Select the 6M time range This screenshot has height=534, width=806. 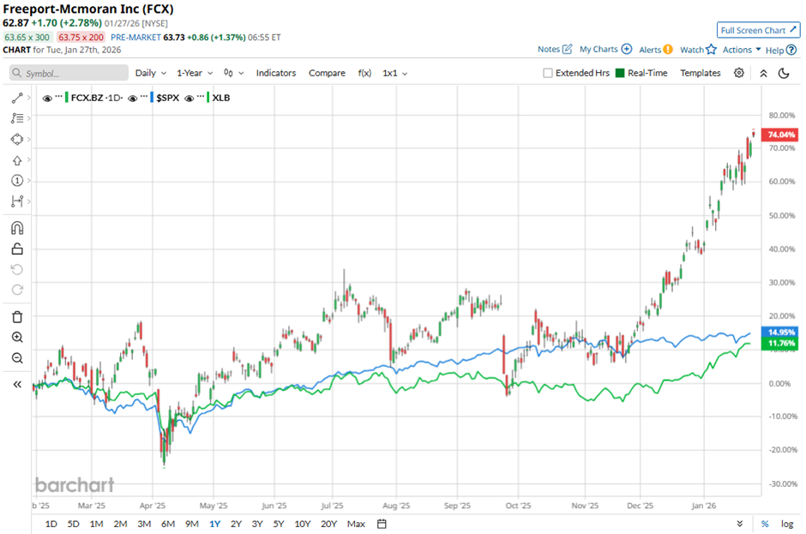tap(167, 524)
